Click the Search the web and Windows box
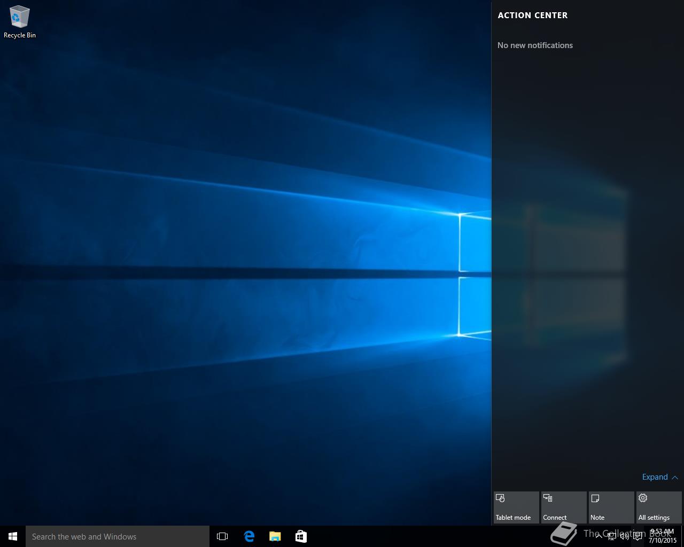The width and height of the screenshot is (684, 547). [118, 536]
